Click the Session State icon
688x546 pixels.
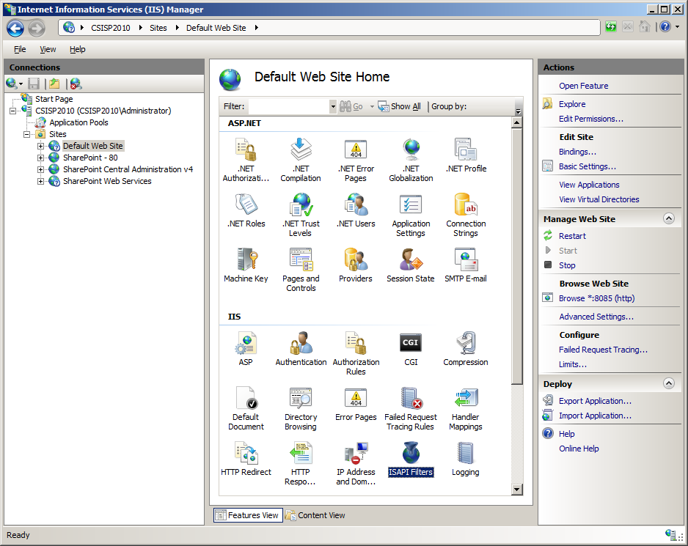pos(411,260)
